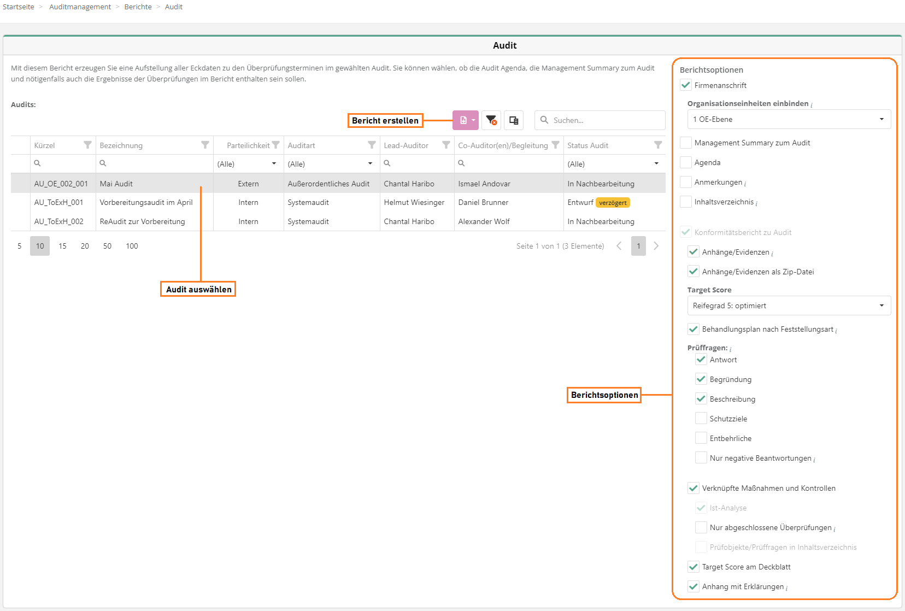The image size is (905, 611).
Task: Click the clear filter funnel icon
Action: click(x=491, y=120)
